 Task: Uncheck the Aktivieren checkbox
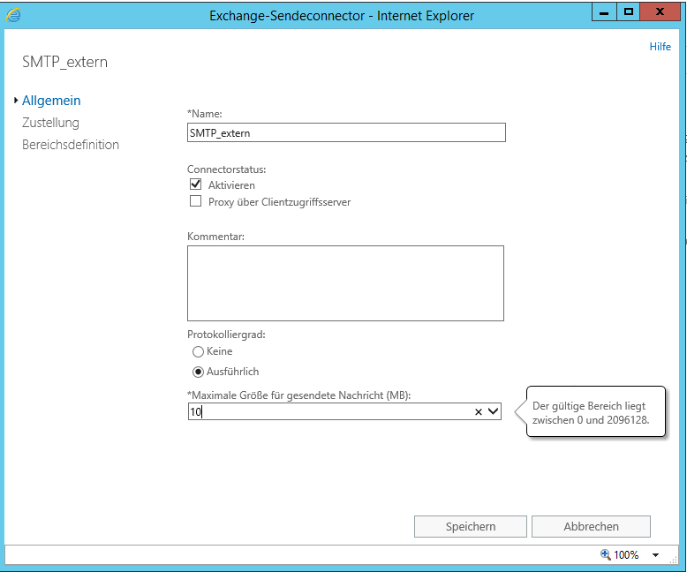point(195,184)
